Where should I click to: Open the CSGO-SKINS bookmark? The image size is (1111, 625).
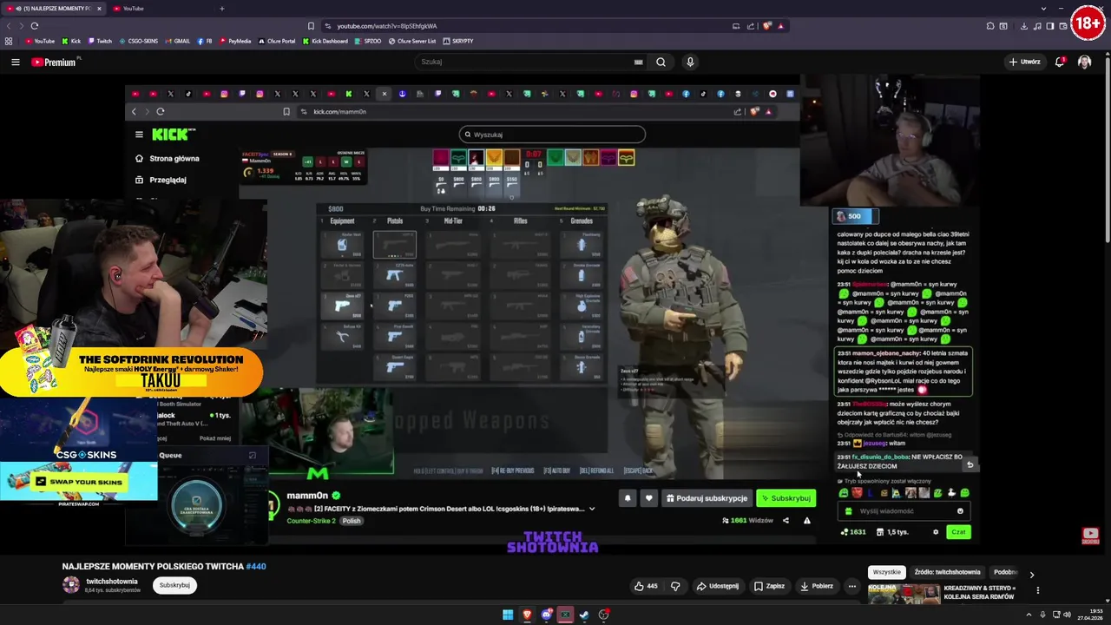coord(139,41)
